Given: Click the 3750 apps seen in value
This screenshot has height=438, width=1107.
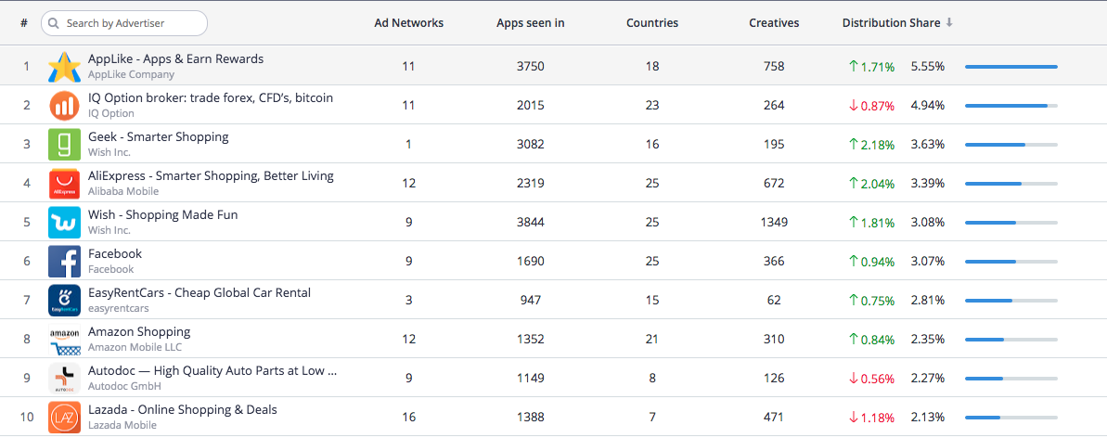Looking at the screenshot, I should pyautogui.click(x=530, y=67).
